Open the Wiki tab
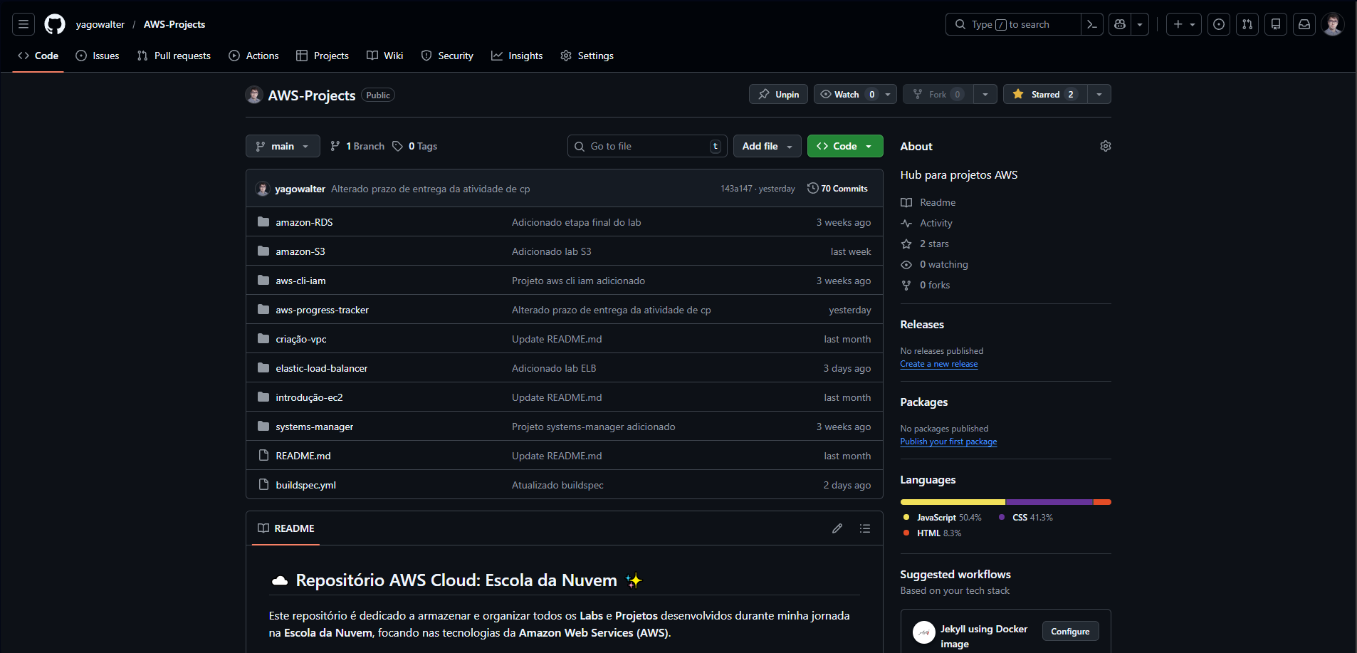This screenshot has height=653, width=1357. pos(385,56)
